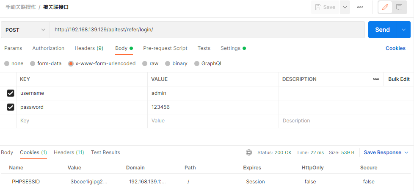The height and width of the screenshot is (191, 414).
Task: Open the comments icon in header
Action: pos(399,7)
